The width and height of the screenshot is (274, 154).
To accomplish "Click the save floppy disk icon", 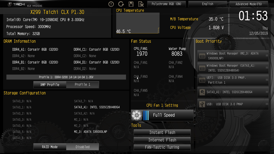I will [x=131, y=4].
